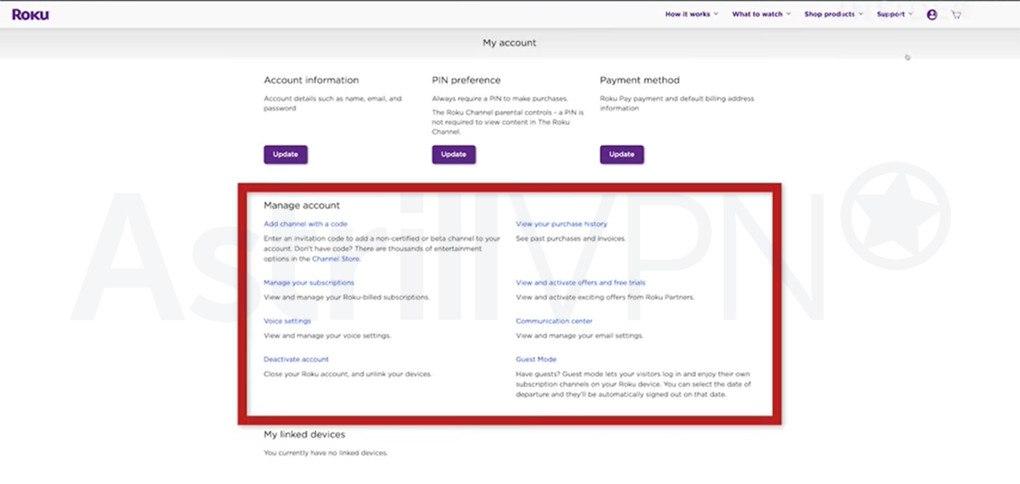Viewport: 1020px width, 484px height.
Task: Open the user account profile icon
Action: 932,15
